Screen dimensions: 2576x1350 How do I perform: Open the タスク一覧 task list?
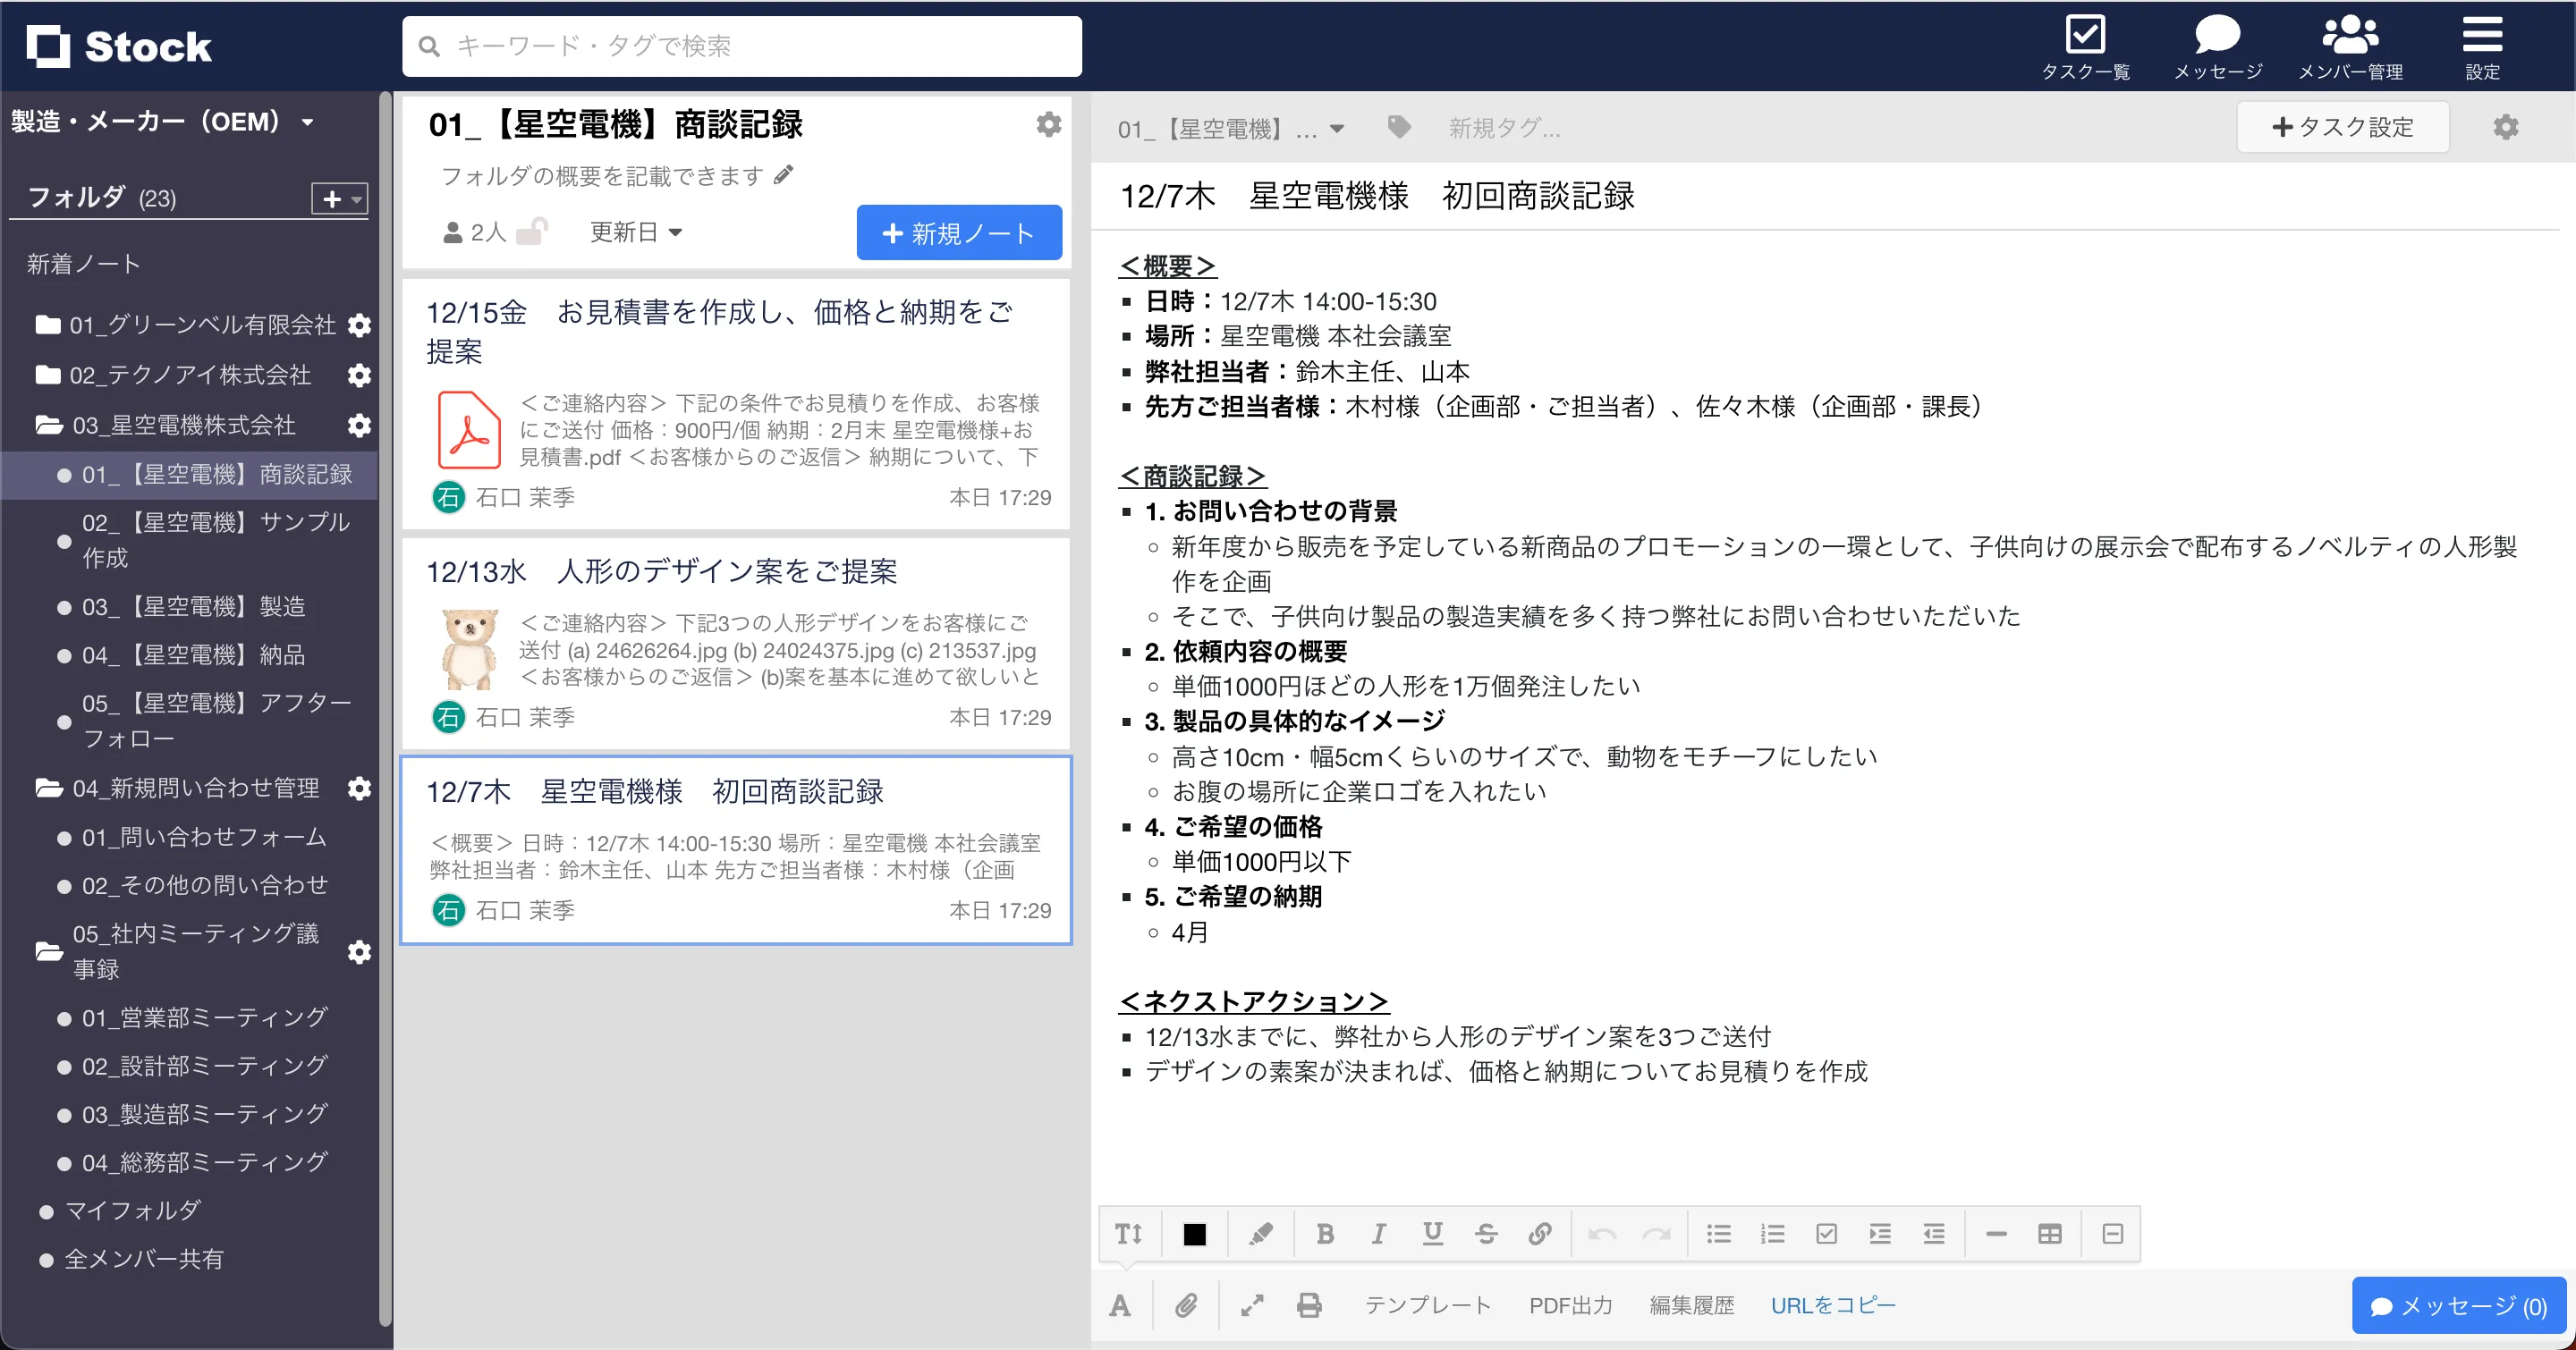click(2086, 45)
